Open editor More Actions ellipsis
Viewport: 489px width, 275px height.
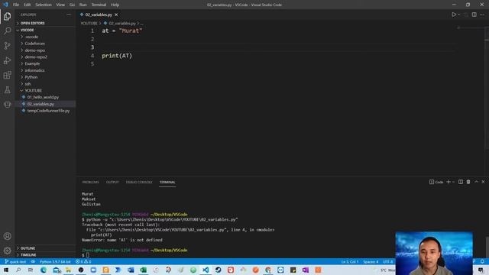click(482, 15)
